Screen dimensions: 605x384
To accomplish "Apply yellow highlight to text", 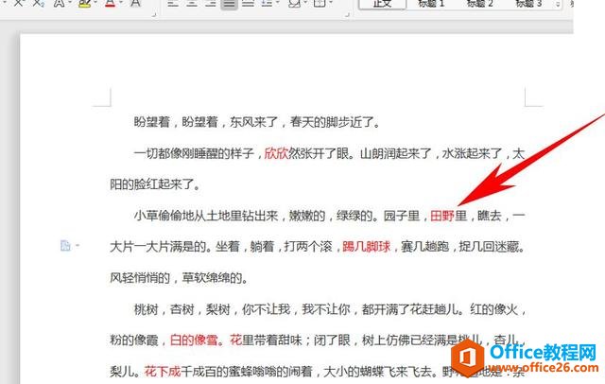I will (84, 3).
